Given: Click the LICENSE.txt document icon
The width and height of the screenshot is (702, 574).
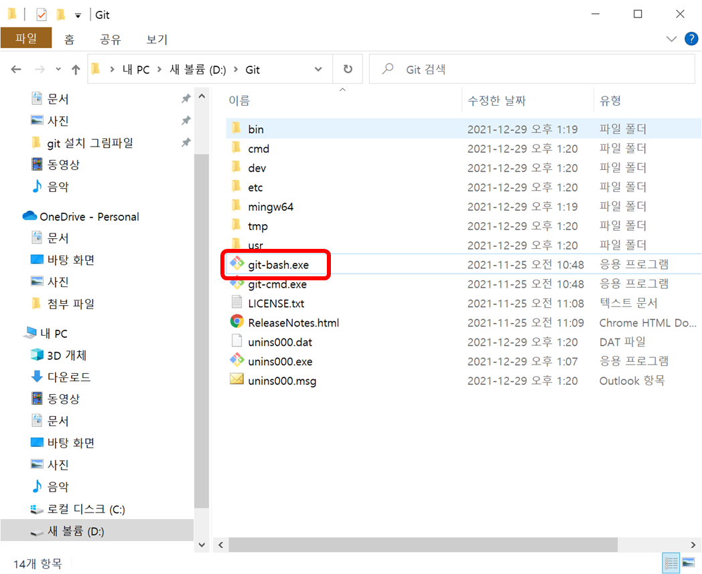Looking at the screenshot, I should (x=237, y=302).
